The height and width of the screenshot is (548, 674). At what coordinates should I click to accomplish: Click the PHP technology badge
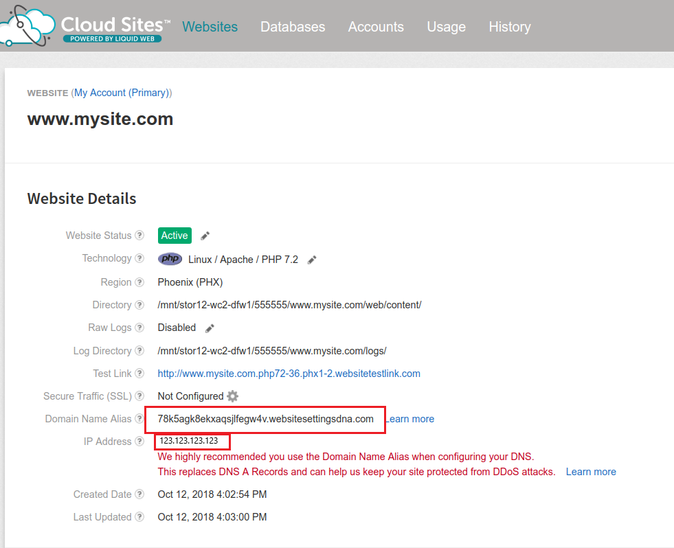tap(170, 259)
